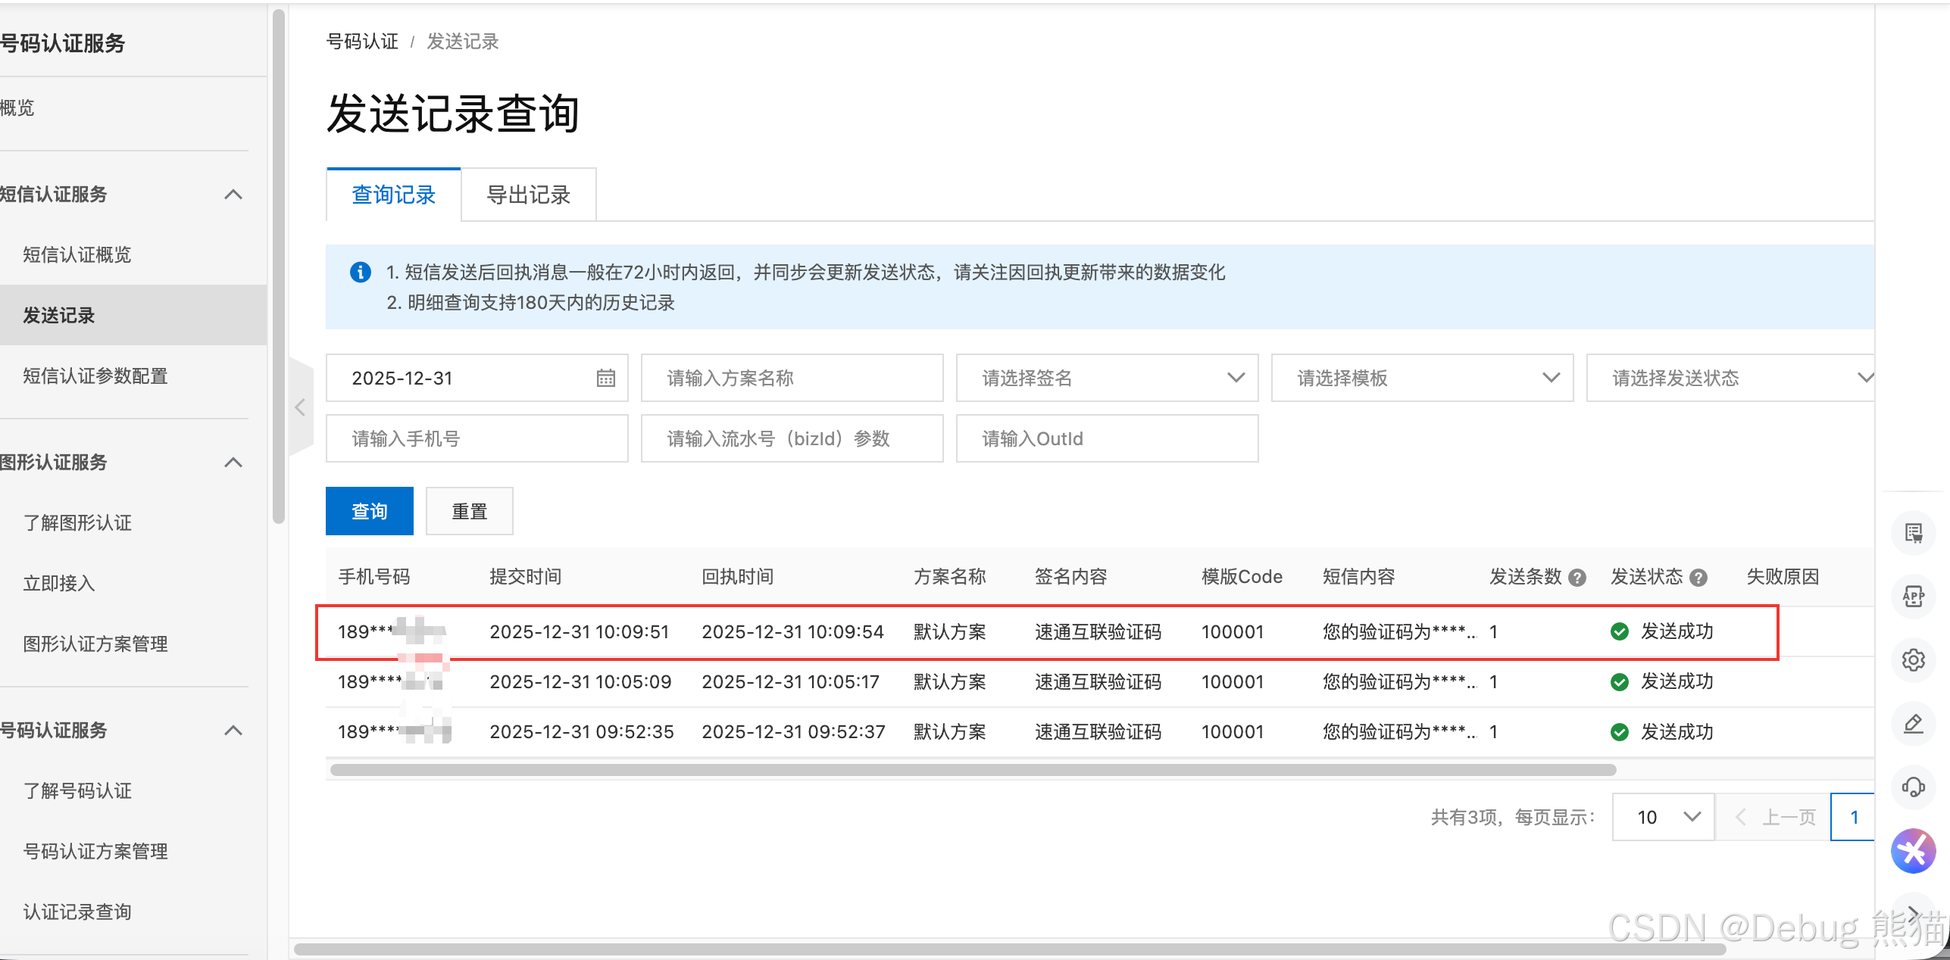Collapse the 短信认证服务 sidebar section
This screenshot has height=960, width=1950.
pos(233,195)
